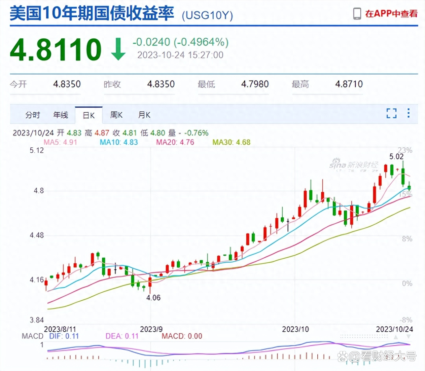Switch to the 月K tab
This screenshot has height=371, width=425.
pyautogui.click(x=144, y=115)
